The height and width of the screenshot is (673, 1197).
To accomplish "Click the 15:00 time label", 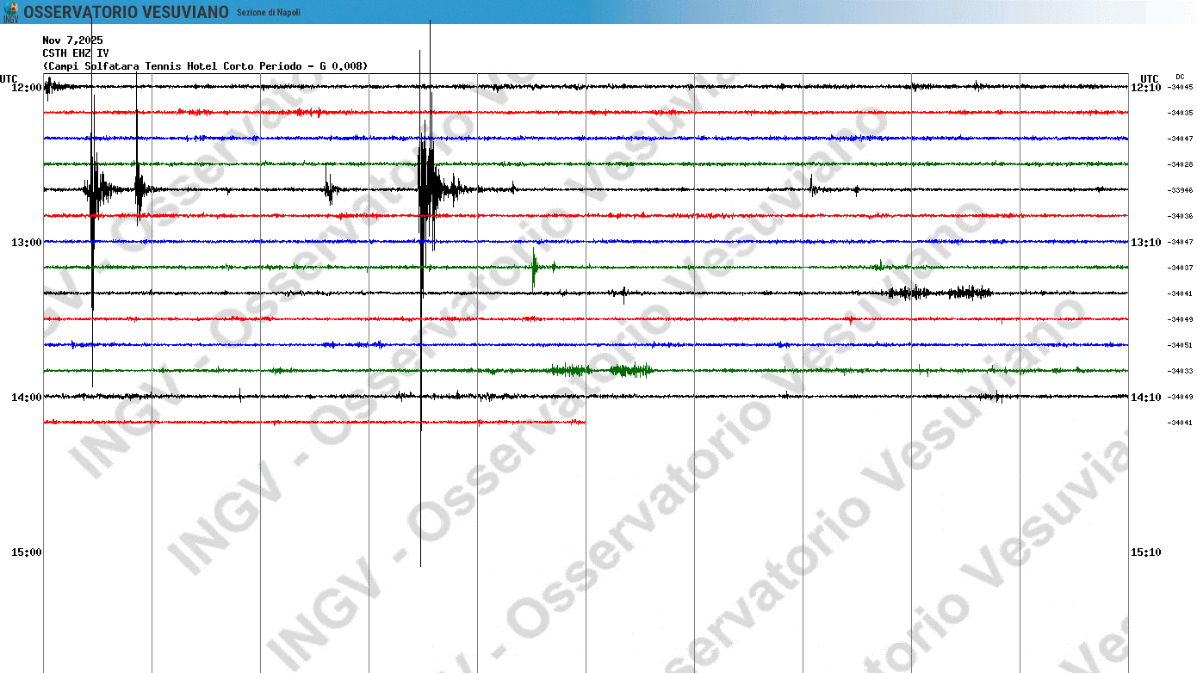I will (x=27, y=553).
